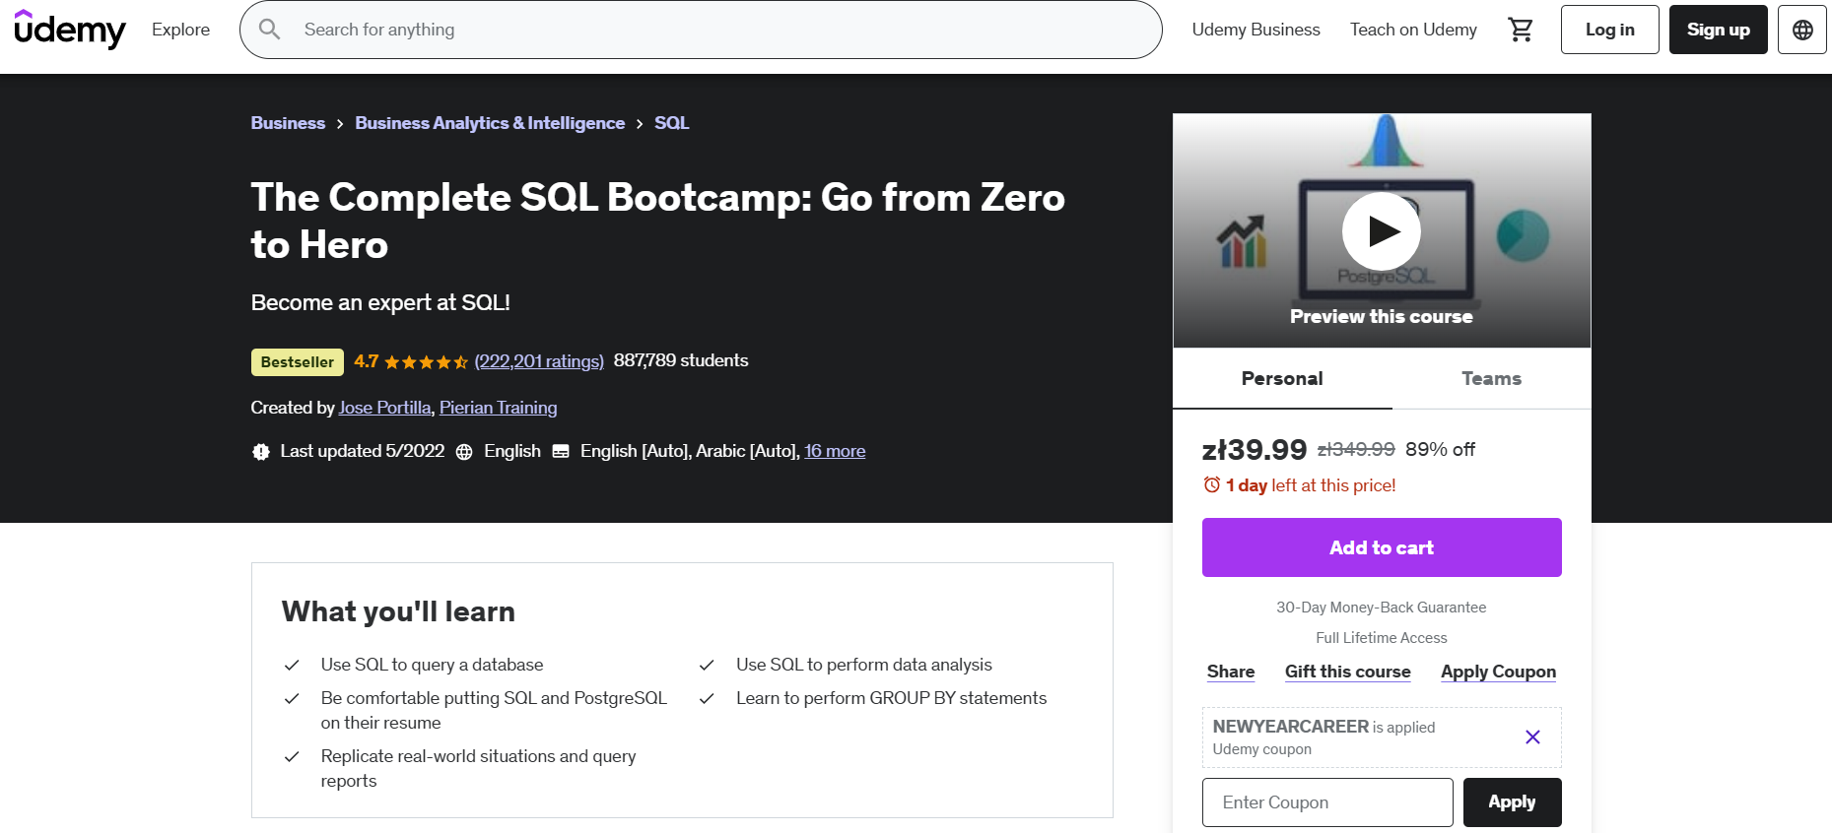Click '1 day left at this price!' notice
The width and height of the screenshot is (1832, 833).
point(1311,485)
